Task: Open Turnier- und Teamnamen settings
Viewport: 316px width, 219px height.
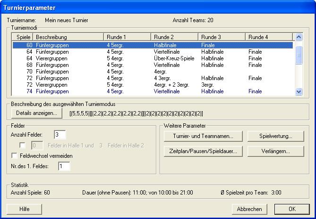Action: tap(204, 137)
